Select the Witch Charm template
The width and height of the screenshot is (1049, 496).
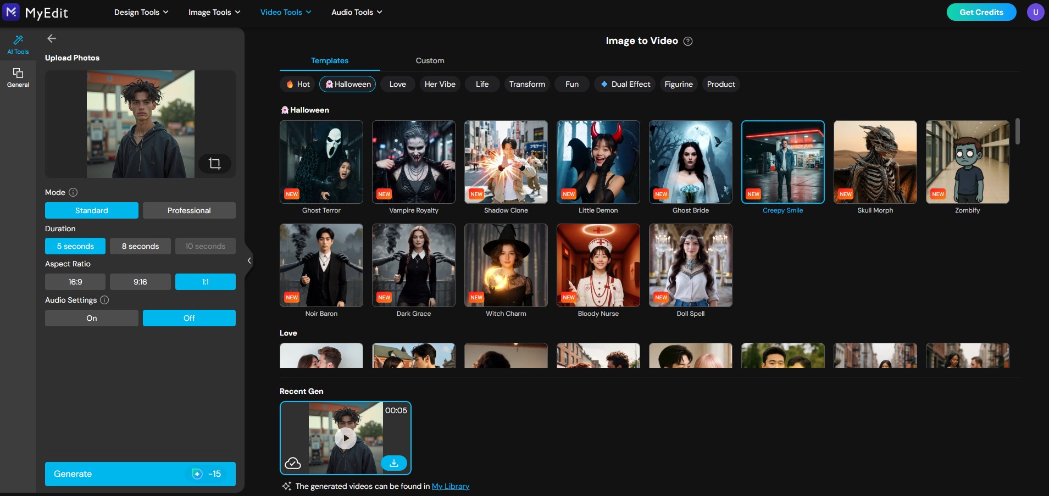506,265
